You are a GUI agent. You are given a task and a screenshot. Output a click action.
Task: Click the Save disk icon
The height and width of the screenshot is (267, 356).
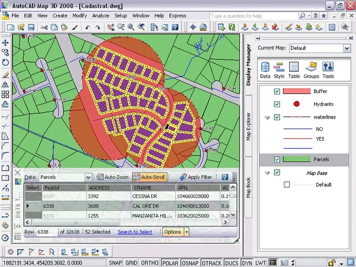31,27
